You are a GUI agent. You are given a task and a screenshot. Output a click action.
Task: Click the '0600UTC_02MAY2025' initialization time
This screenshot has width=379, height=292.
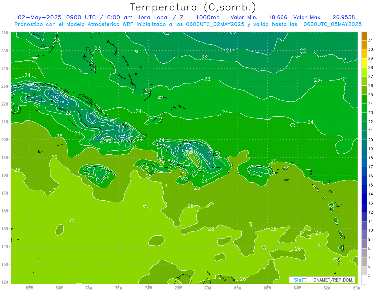215,24
